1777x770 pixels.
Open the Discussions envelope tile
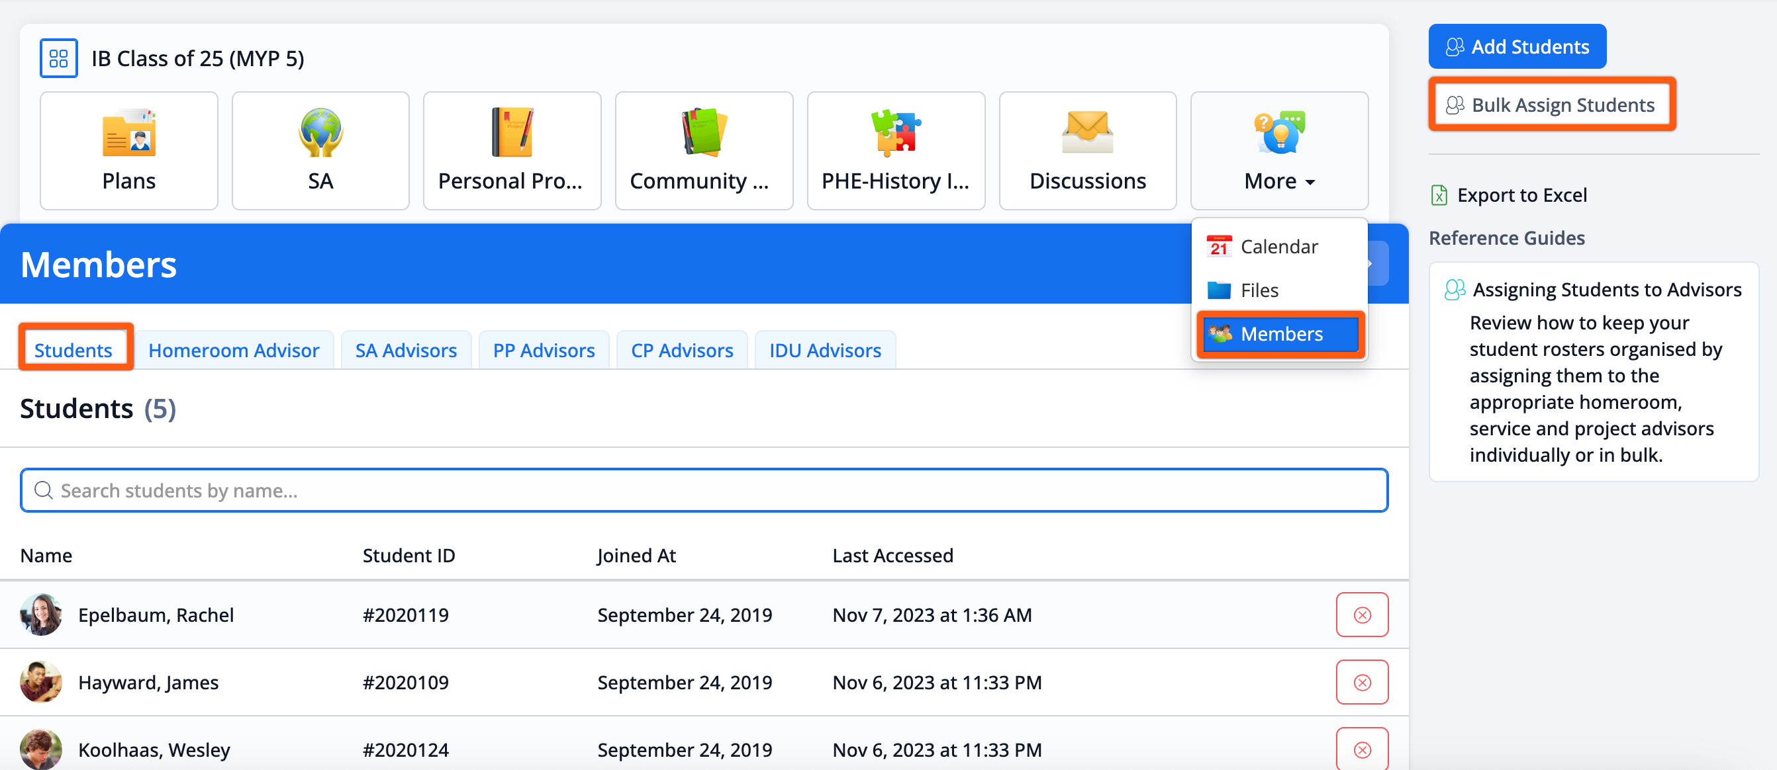1088,150
